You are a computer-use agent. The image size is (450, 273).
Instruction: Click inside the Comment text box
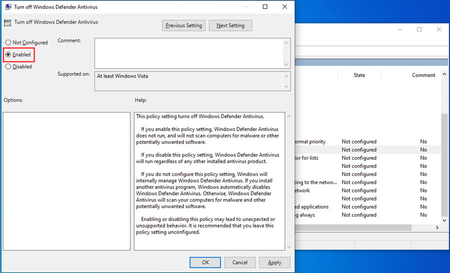point(188,53)
